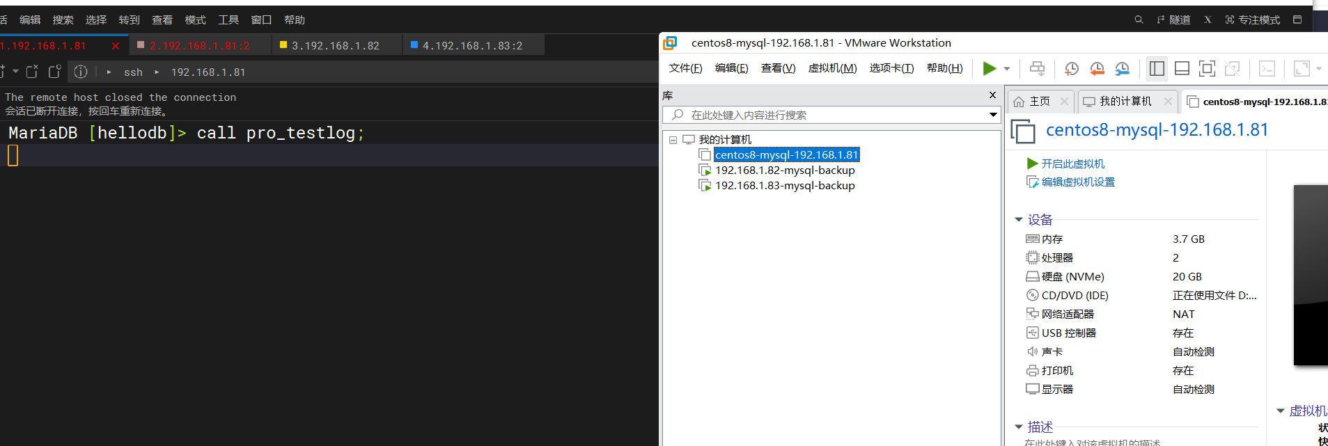Open the snapshot manager toolbar icon

tap(1122, 68)
